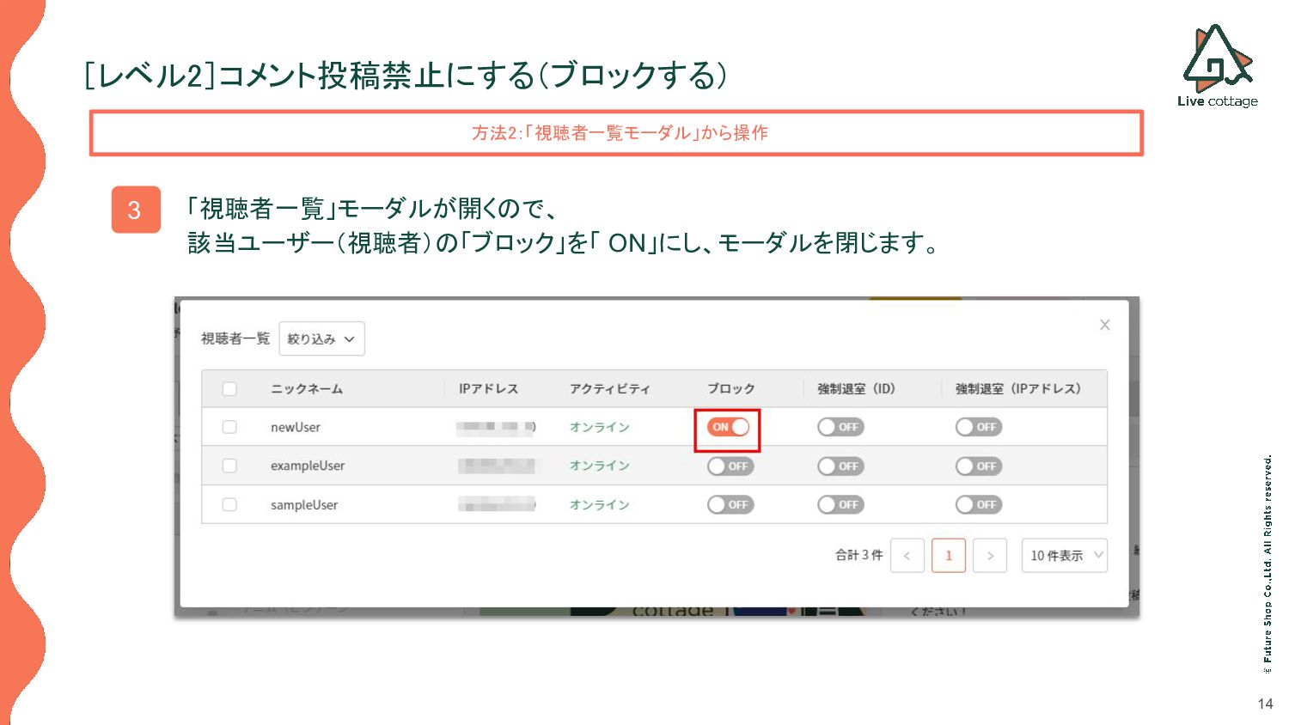The width and height of the screenshot is (1289, 725).
Task: Check the newUser row checkbox
Action: (x=229, y=427)
